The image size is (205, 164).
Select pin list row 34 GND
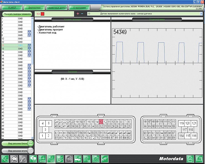pyautogui.click(x=16, y=92)
